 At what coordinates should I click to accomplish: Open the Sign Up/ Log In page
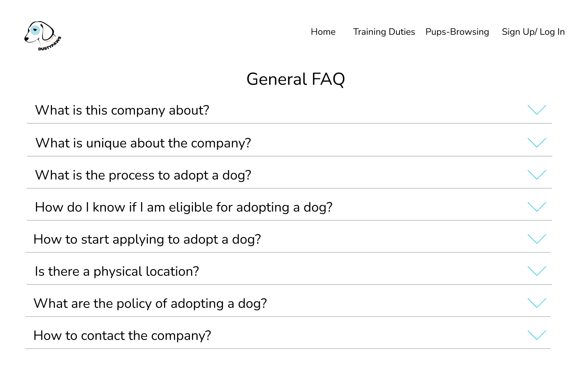533,32
